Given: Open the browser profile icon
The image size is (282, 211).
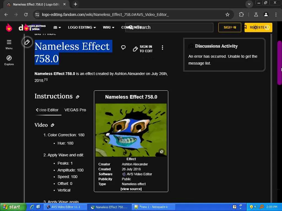Looking at the screenshot, I should point(266,15).
